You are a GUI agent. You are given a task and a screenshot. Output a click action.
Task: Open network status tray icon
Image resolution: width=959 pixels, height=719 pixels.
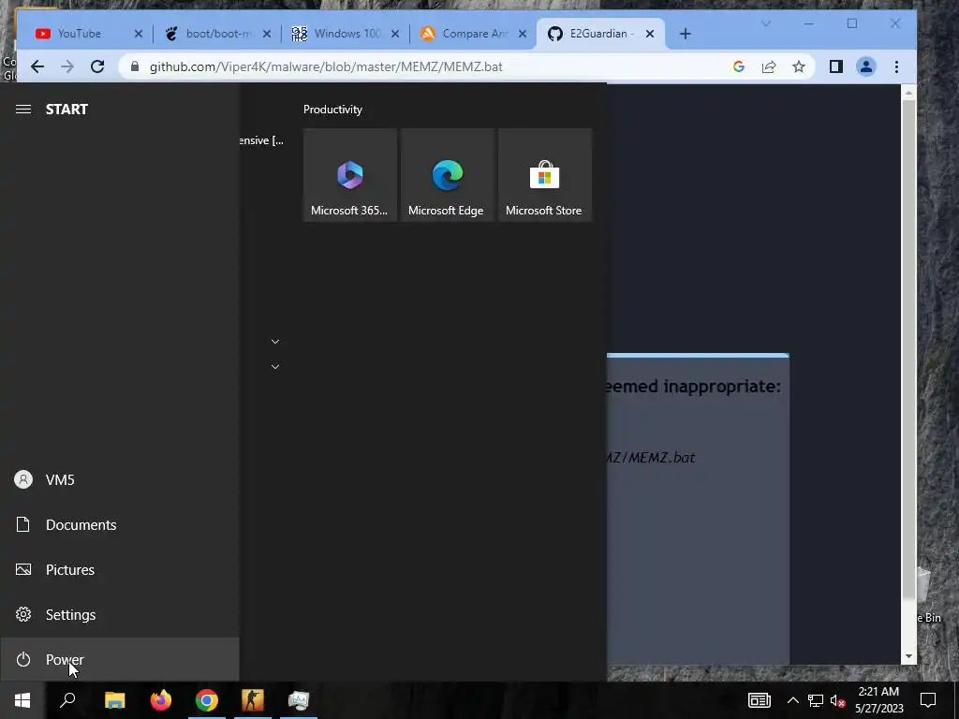[x=816, y=700]
